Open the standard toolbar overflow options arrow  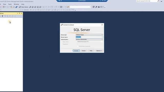105,7
